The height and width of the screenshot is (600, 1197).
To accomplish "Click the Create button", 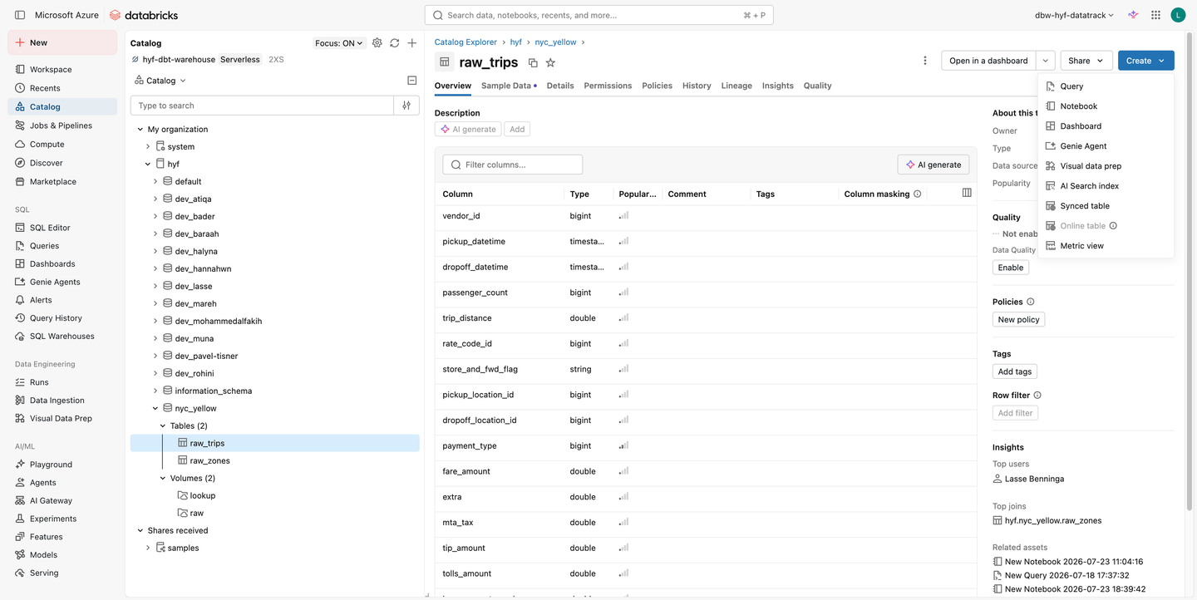I will tap(1145, 61).
